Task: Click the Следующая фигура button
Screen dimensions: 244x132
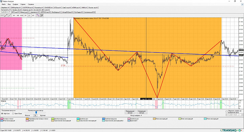Action: coord(142,112)
